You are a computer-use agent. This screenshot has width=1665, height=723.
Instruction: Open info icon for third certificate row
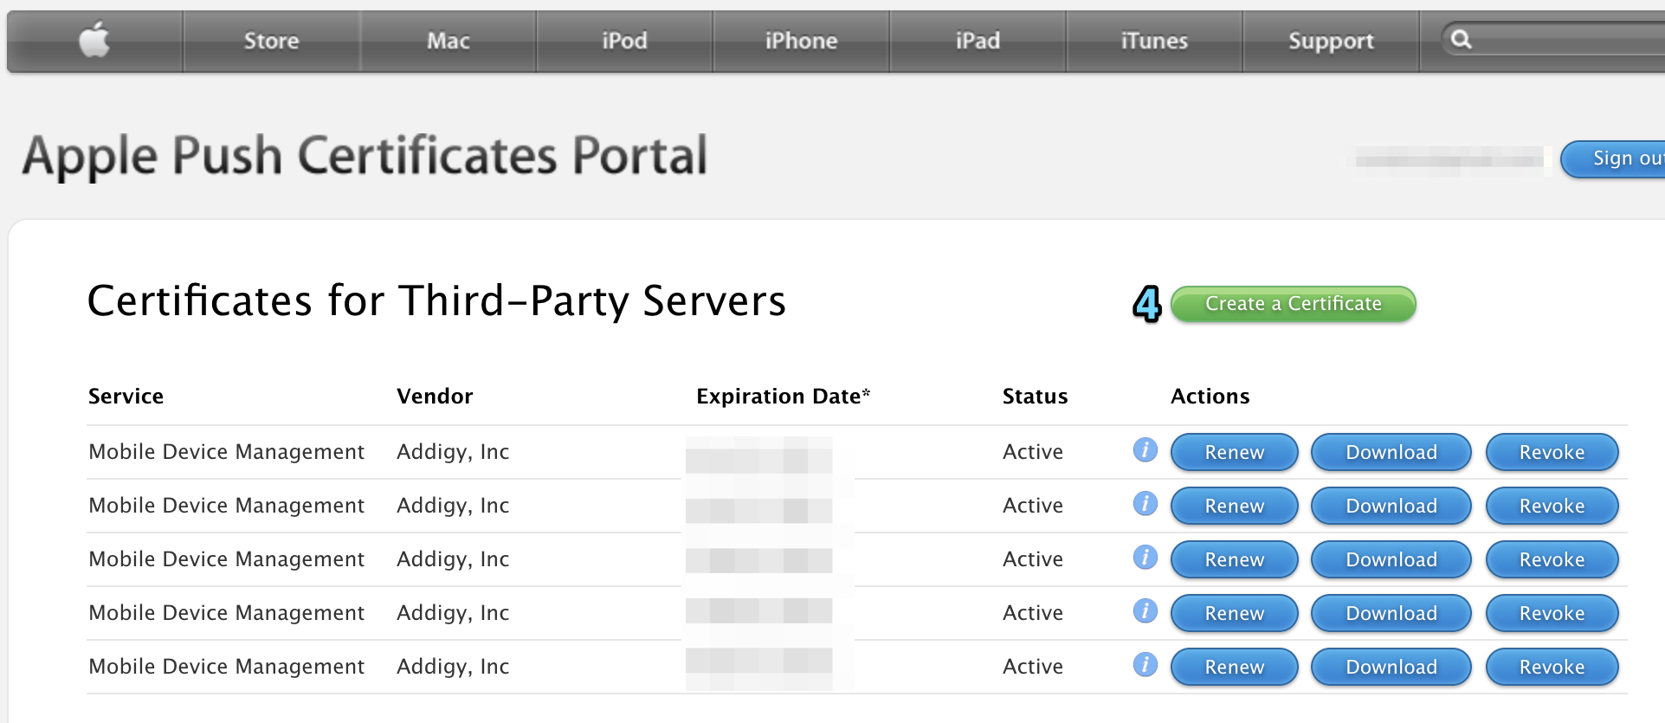pos(1145,558)
